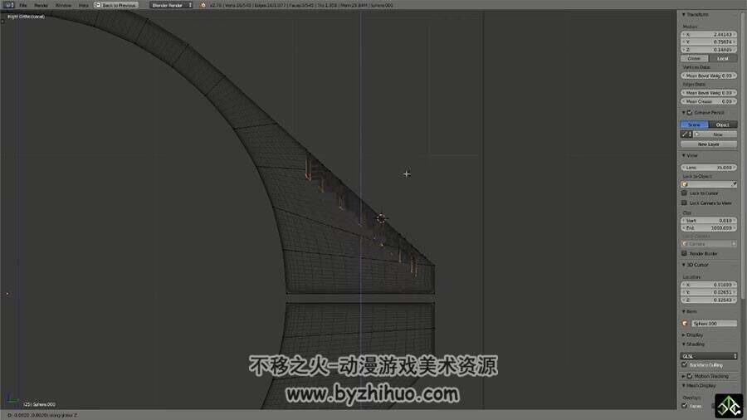Open the Render menu

coord(41,5)
